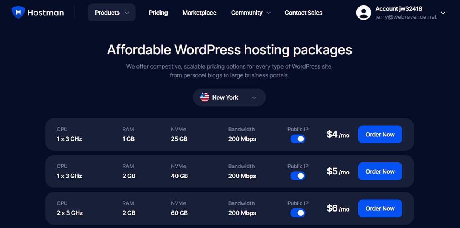Go to the Pricing page
Screen dimensions: 460x228
click(x=158, y=13)
